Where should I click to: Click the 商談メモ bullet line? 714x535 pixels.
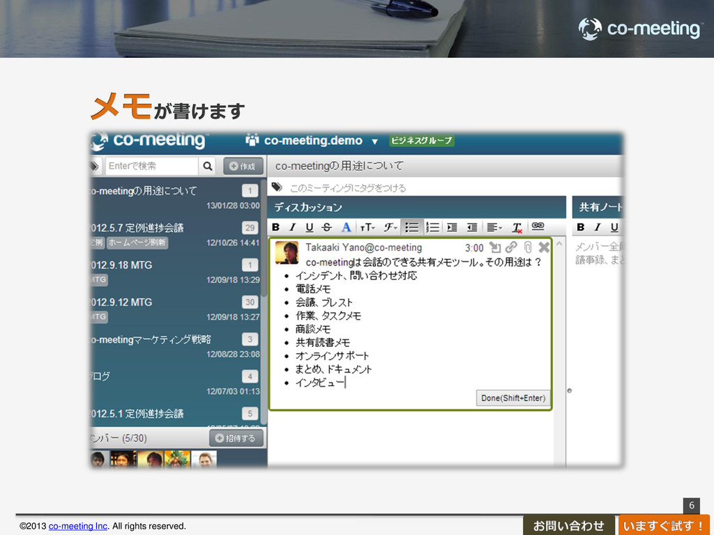[313, 329]
